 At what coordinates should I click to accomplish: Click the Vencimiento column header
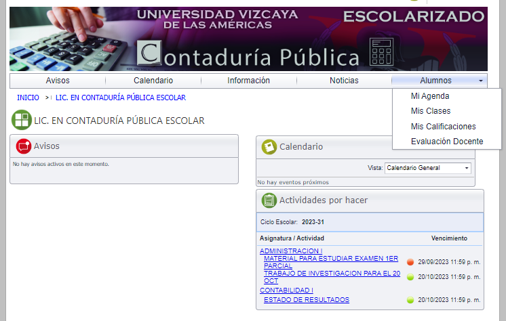click(x=449, y=238)
